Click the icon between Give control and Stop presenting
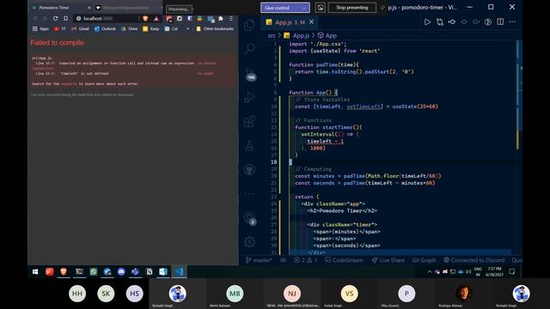 point(320,8)
